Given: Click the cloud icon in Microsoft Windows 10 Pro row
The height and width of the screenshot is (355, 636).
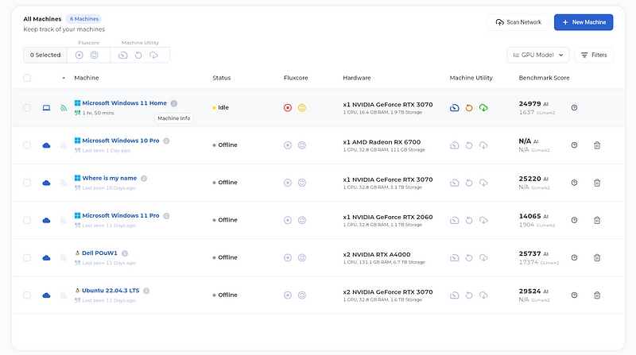Looking at the screenshot, I should (46, 145).
